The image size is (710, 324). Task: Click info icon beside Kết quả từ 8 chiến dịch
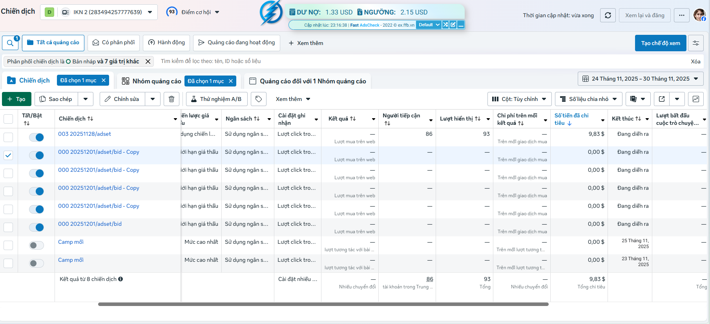(x=120, y=279)
